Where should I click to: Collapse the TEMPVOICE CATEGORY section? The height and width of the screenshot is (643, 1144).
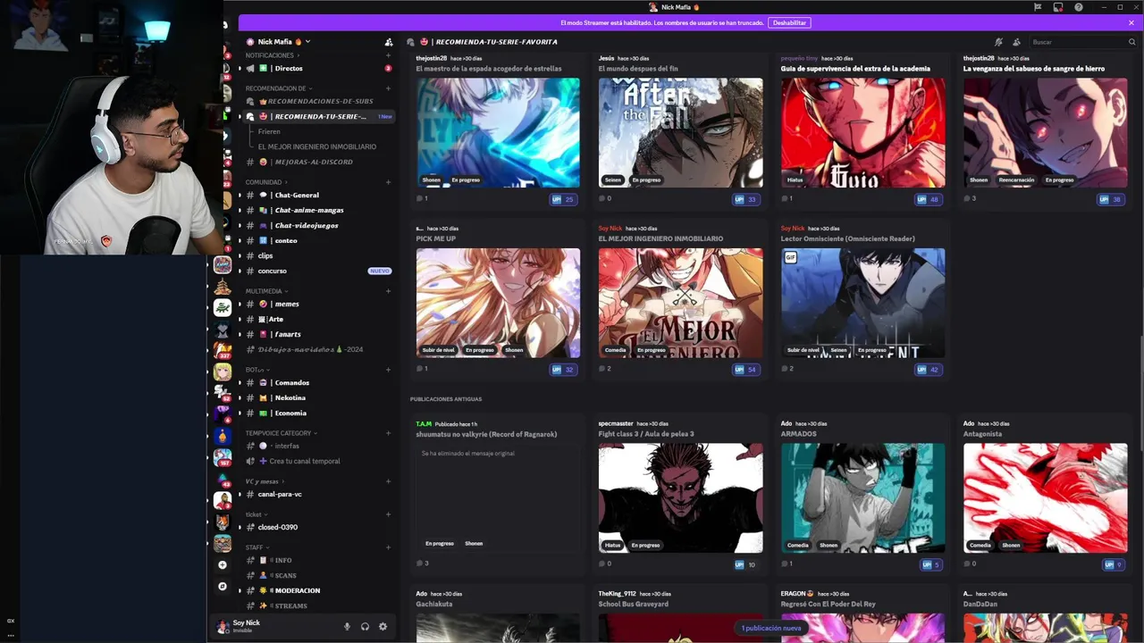pos(281,433)
